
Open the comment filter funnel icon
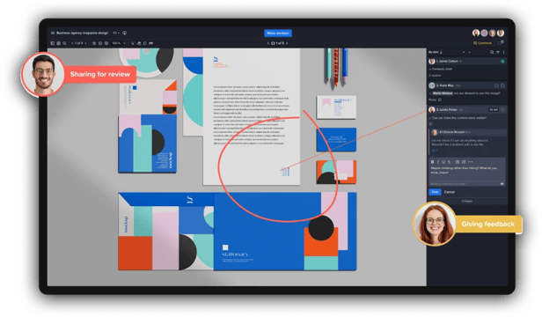tap(498, 52)
